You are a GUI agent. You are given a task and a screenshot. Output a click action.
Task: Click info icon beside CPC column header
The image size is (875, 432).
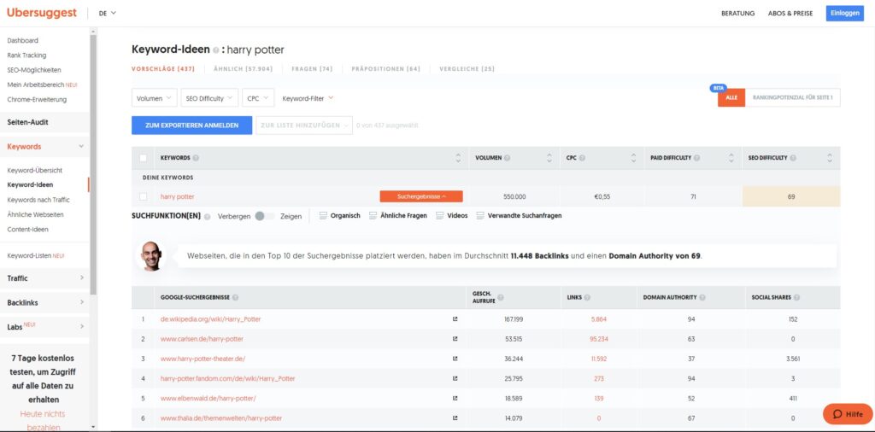click(582, 158)
